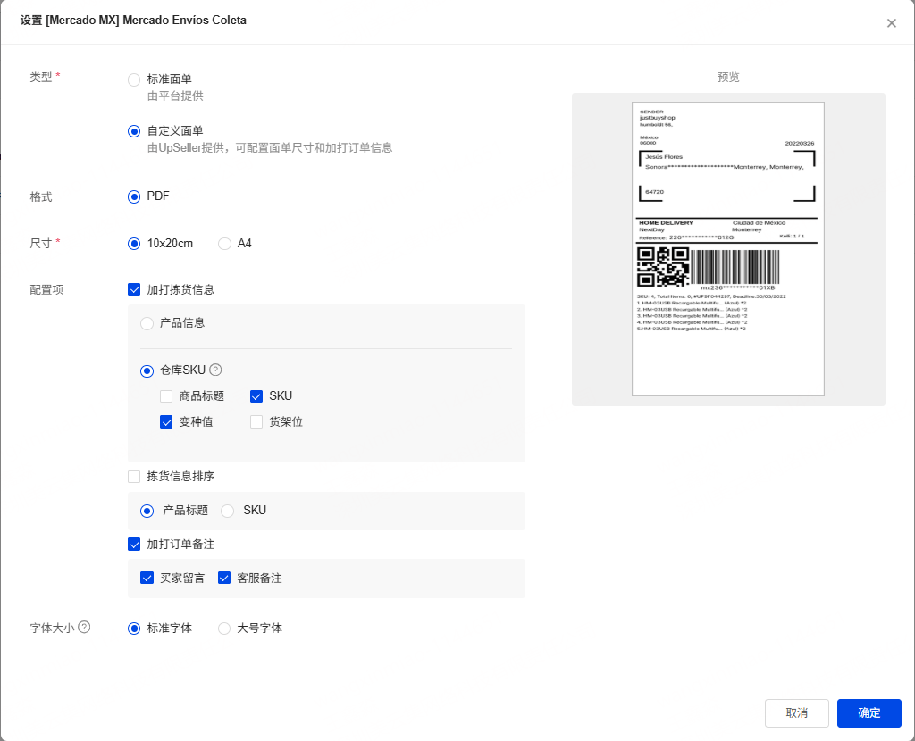Toggle 加打订单备注 checkbox
The height and width of the screenshot is (741, 915).
tap(134, 545)
